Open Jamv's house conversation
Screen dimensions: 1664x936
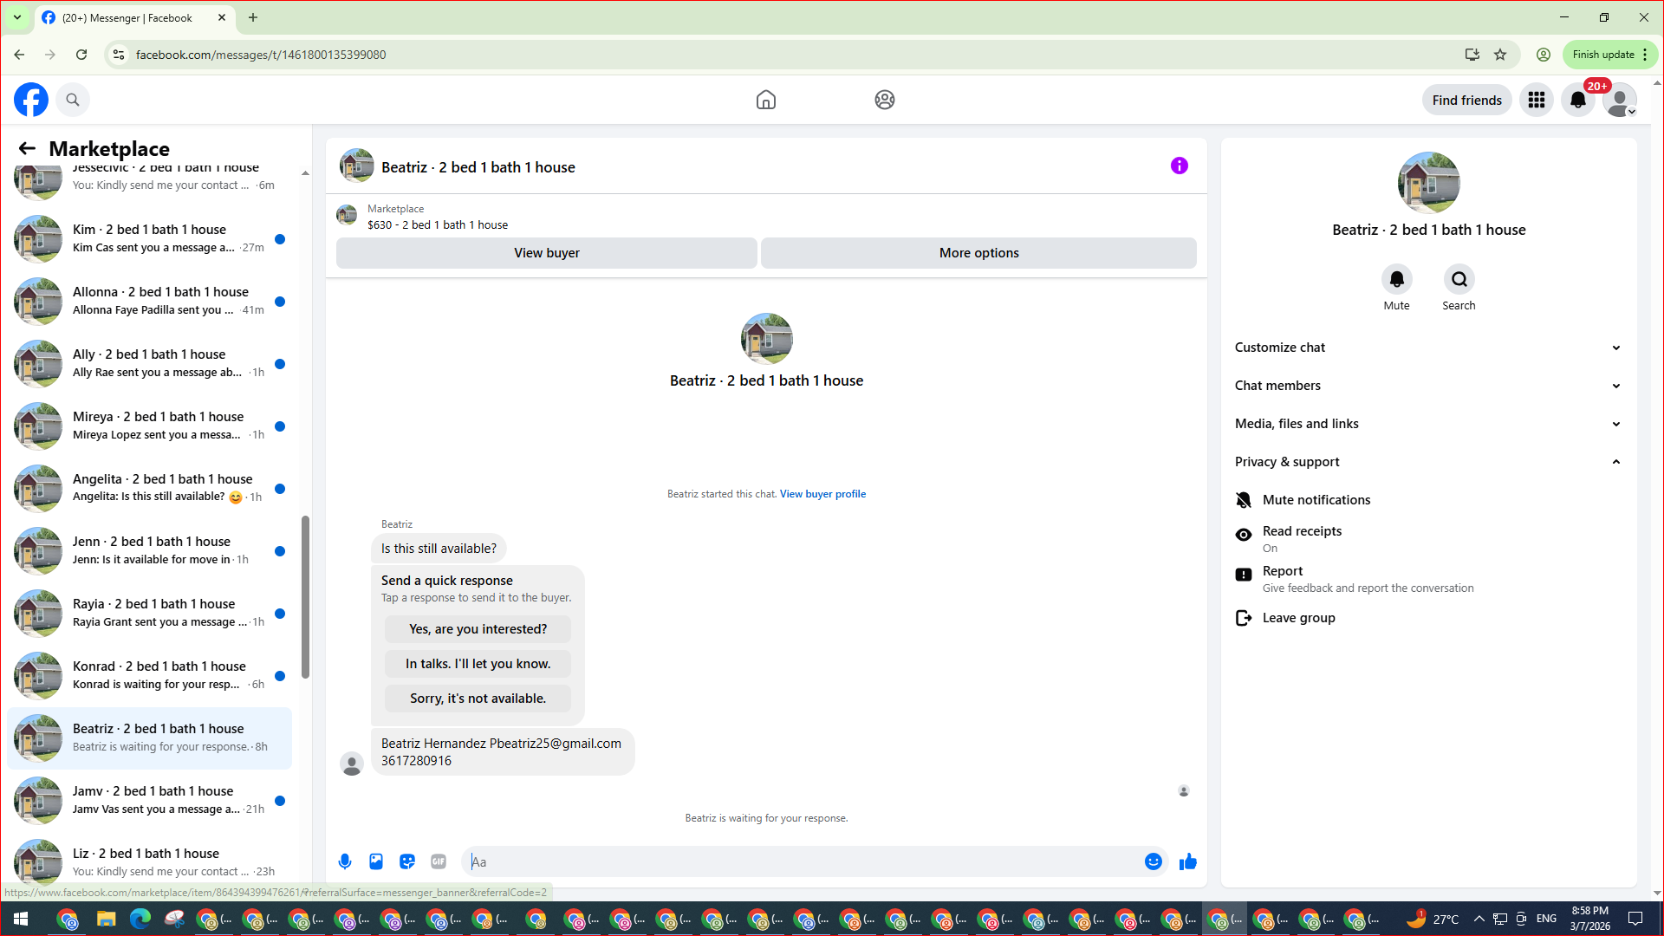(x=149, y=800)
